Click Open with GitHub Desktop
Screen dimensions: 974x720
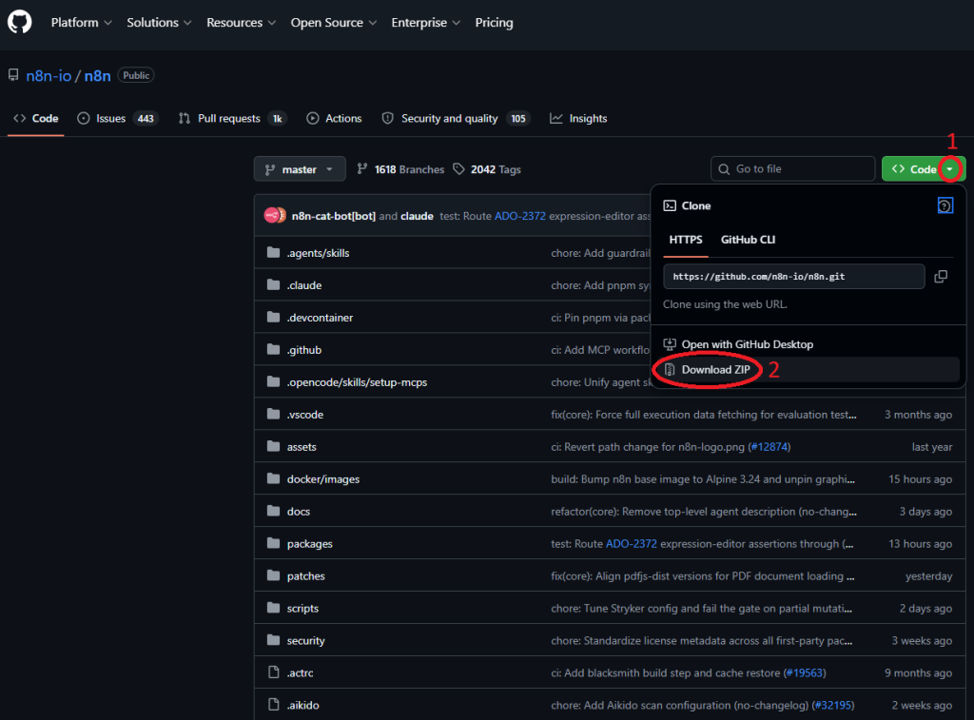pos(748,344)
